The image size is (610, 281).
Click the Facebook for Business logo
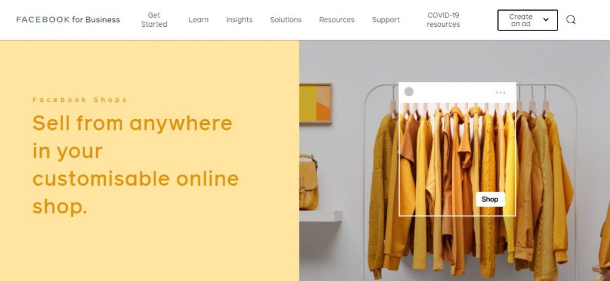(68, 20)
